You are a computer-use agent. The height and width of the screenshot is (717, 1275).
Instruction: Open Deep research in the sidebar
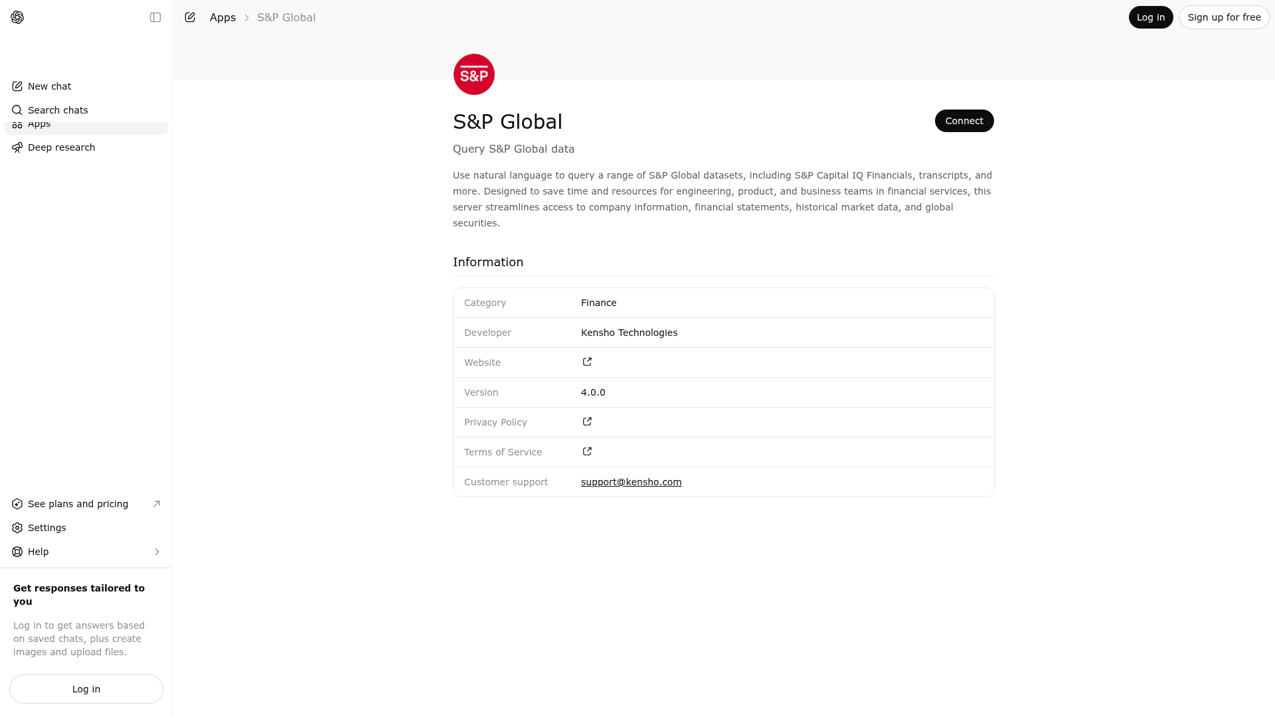pyautogui.click(x=86, y=147)
